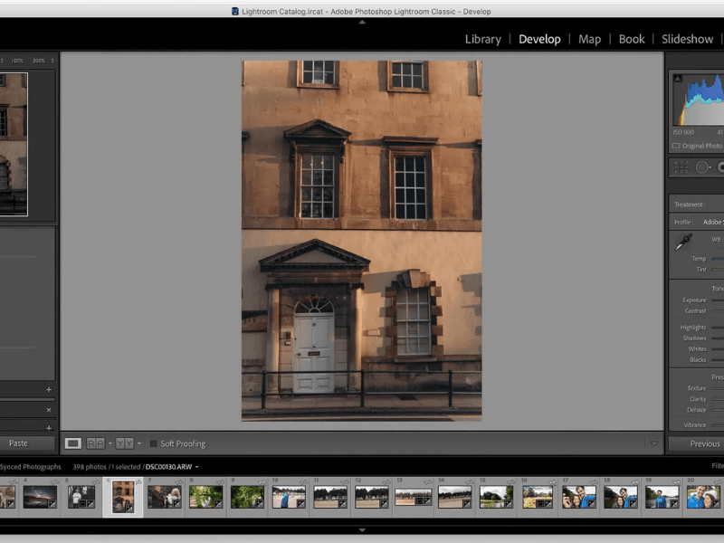Toggle flag on filmstrip photo 9
Screen dimensions: 724x543
(x=262, y=482)
